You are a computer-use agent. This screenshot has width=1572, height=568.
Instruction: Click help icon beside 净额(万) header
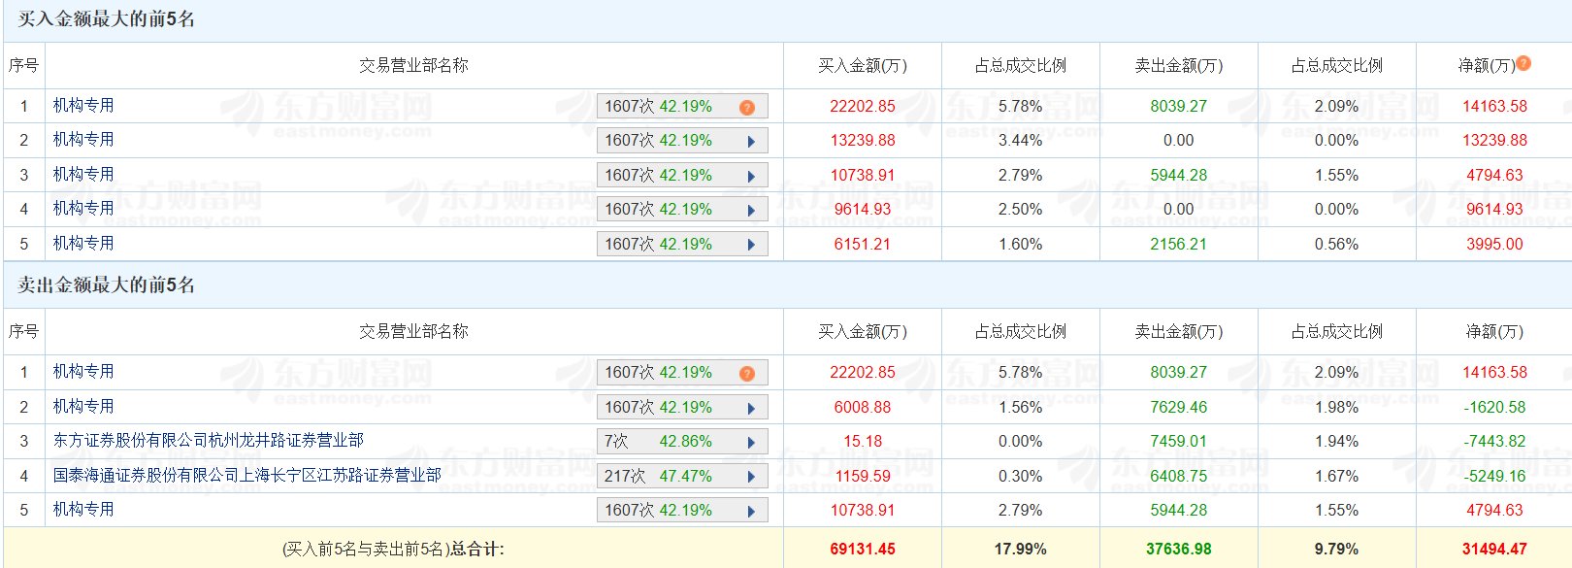(1523, 64)
